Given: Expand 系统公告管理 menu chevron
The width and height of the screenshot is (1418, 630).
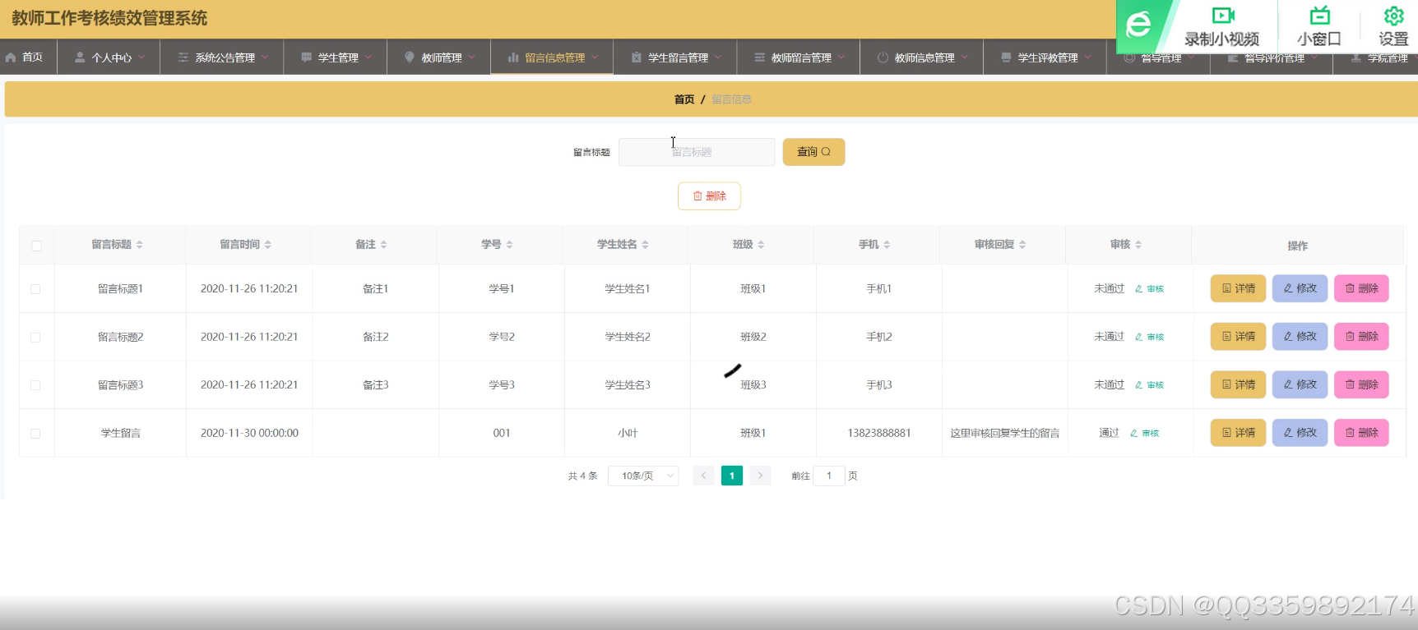Looking at the screenshot, I should [x=265, y=57].
